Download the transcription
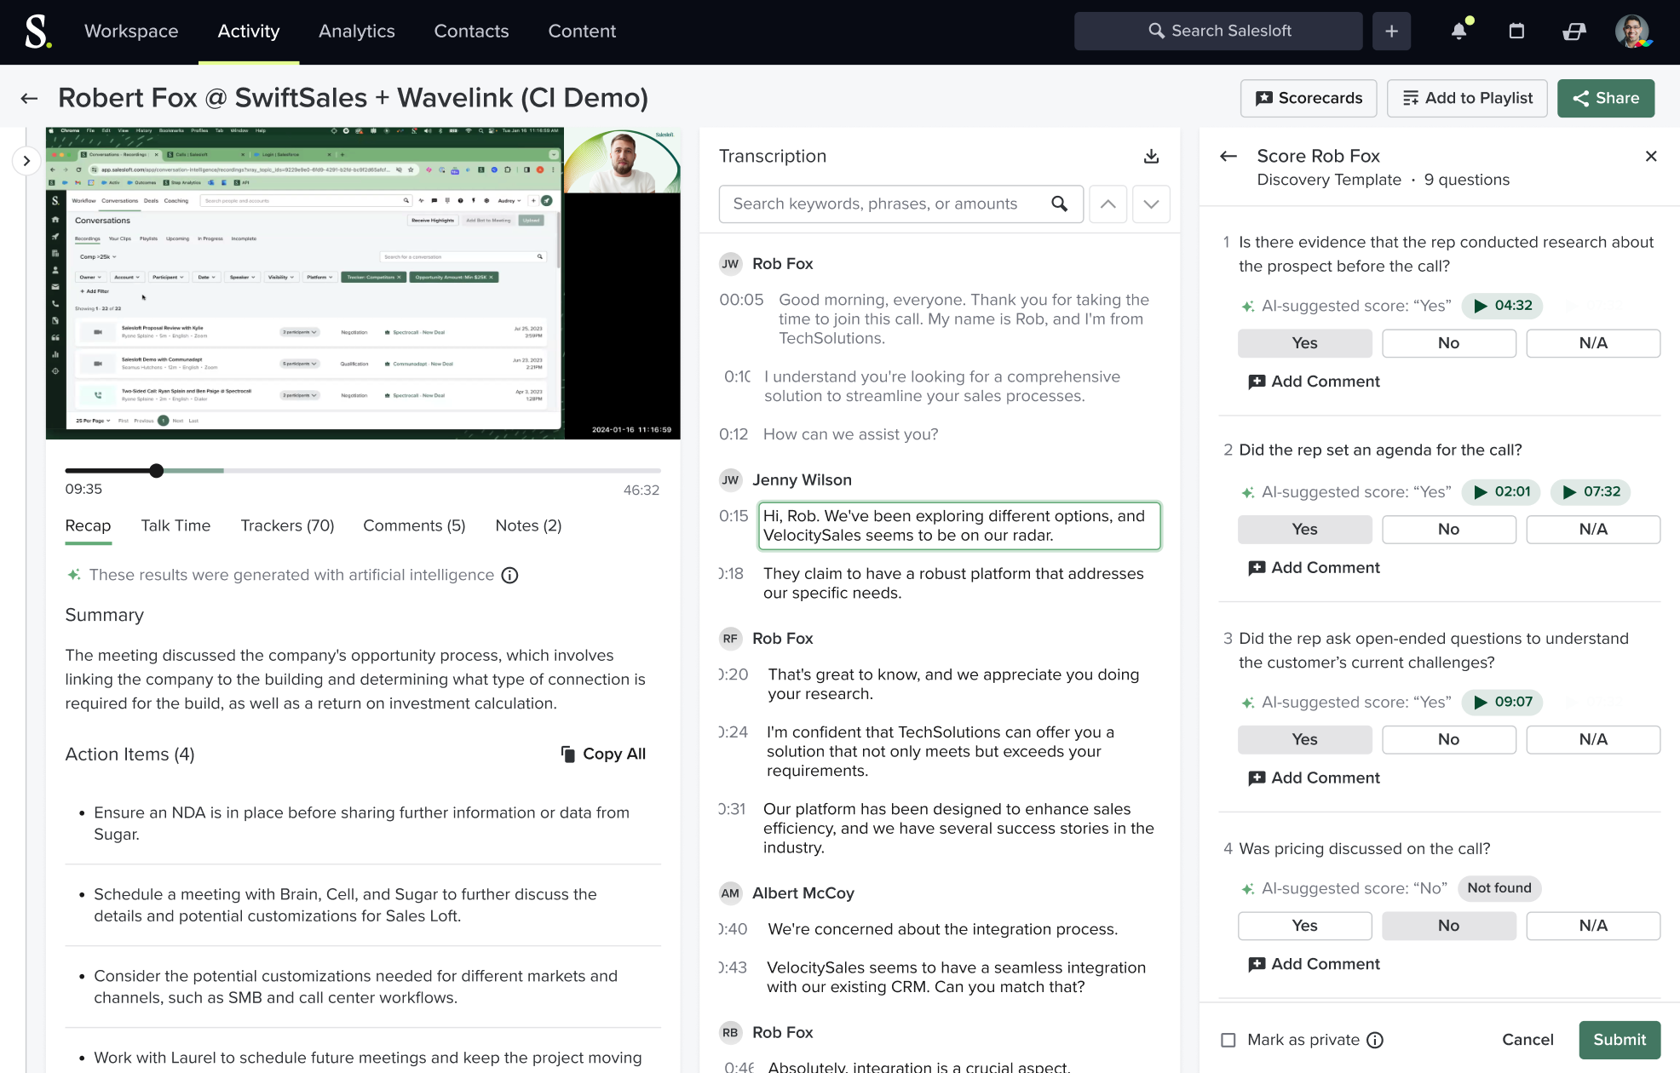 click(x=1151, y=156)
